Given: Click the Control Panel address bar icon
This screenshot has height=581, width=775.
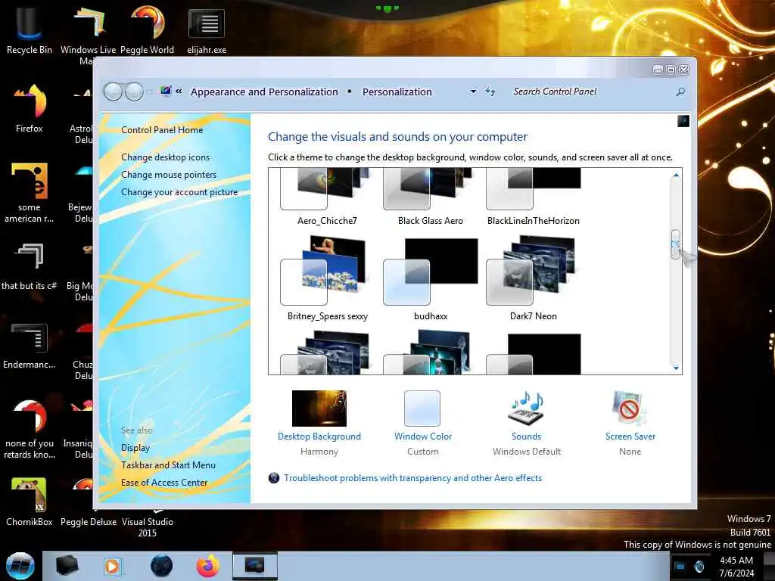Looking at the screenshot, I should (166, 92).
